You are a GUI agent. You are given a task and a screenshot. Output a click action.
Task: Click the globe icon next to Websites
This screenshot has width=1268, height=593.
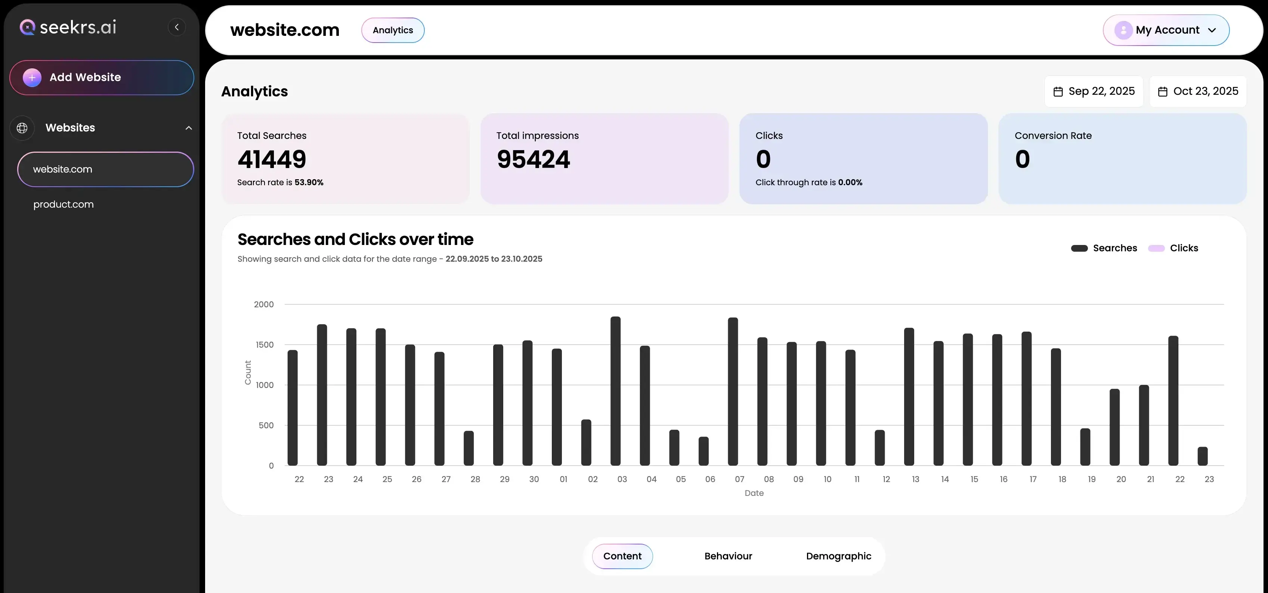coord(22,128)
